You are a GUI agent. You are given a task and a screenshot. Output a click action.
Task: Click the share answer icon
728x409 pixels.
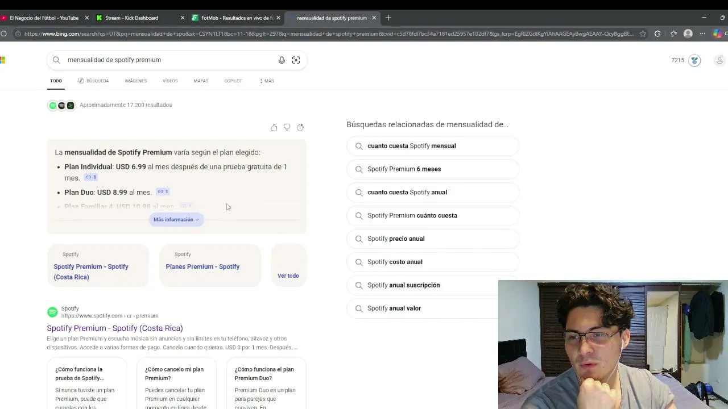(x=300, y=127)
